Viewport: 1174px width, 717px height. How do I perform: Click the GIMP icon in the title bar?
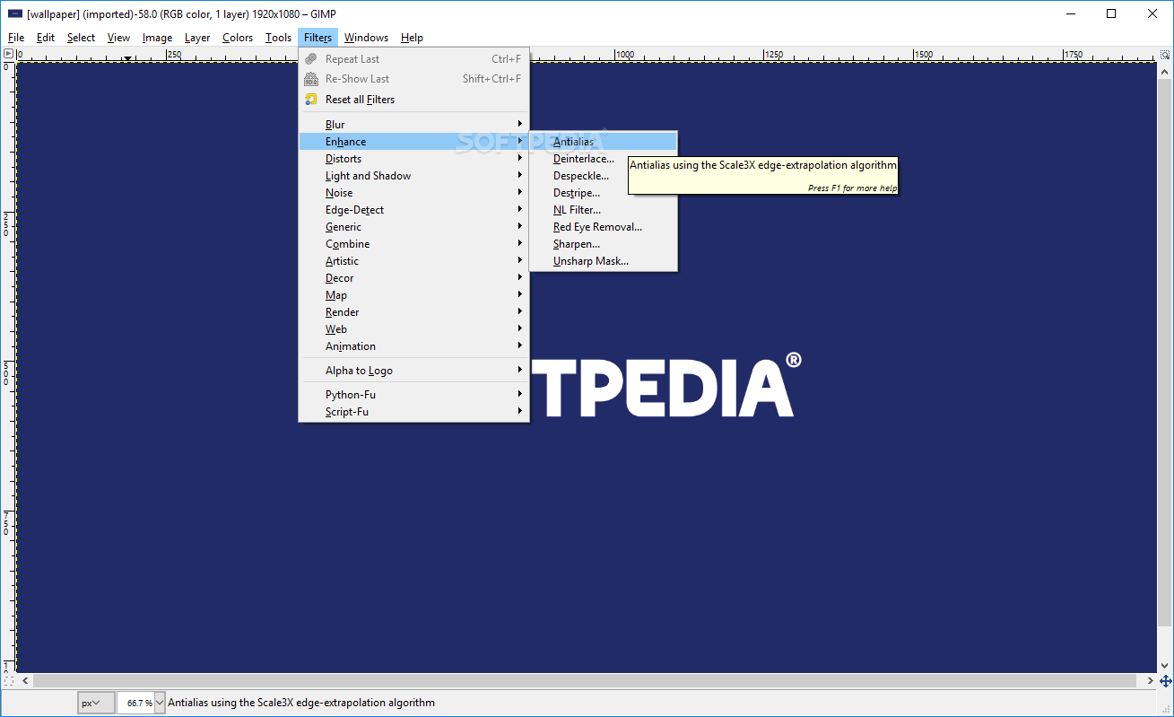[x=15, y=13]
